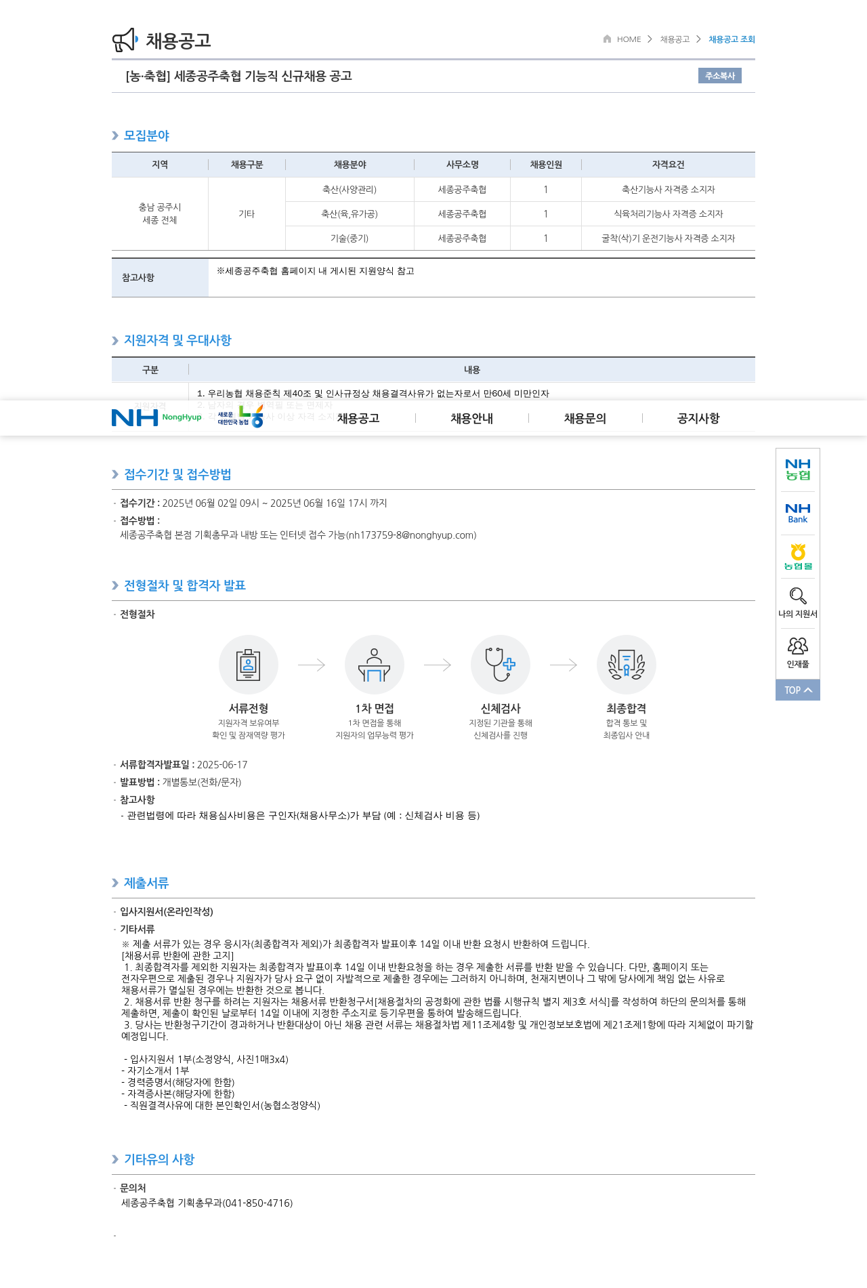The image size is (867, 1288).
Task: Click the home icon in the breadcrumb
Action: click(607, 39)
